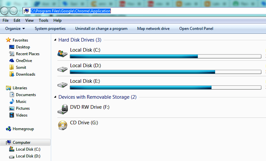Viewport: 266px width, 161px height.
Task: Open OneDrive from Favorites sidebar
Action: 24,61
